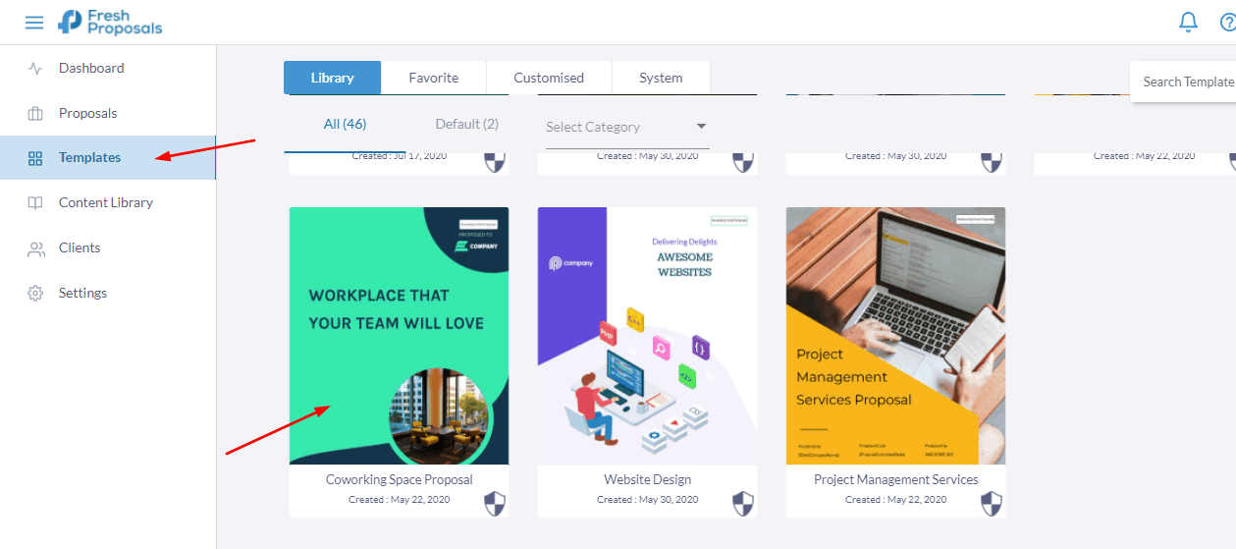Image resolution: width=1236 pixels, height=549 pixels.
Task: Click shield badge on Project Management Services
Action: [992, 505]
